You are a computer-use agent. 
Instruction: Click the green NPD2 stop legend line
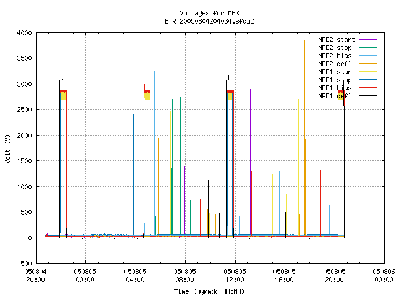[369, 48]
